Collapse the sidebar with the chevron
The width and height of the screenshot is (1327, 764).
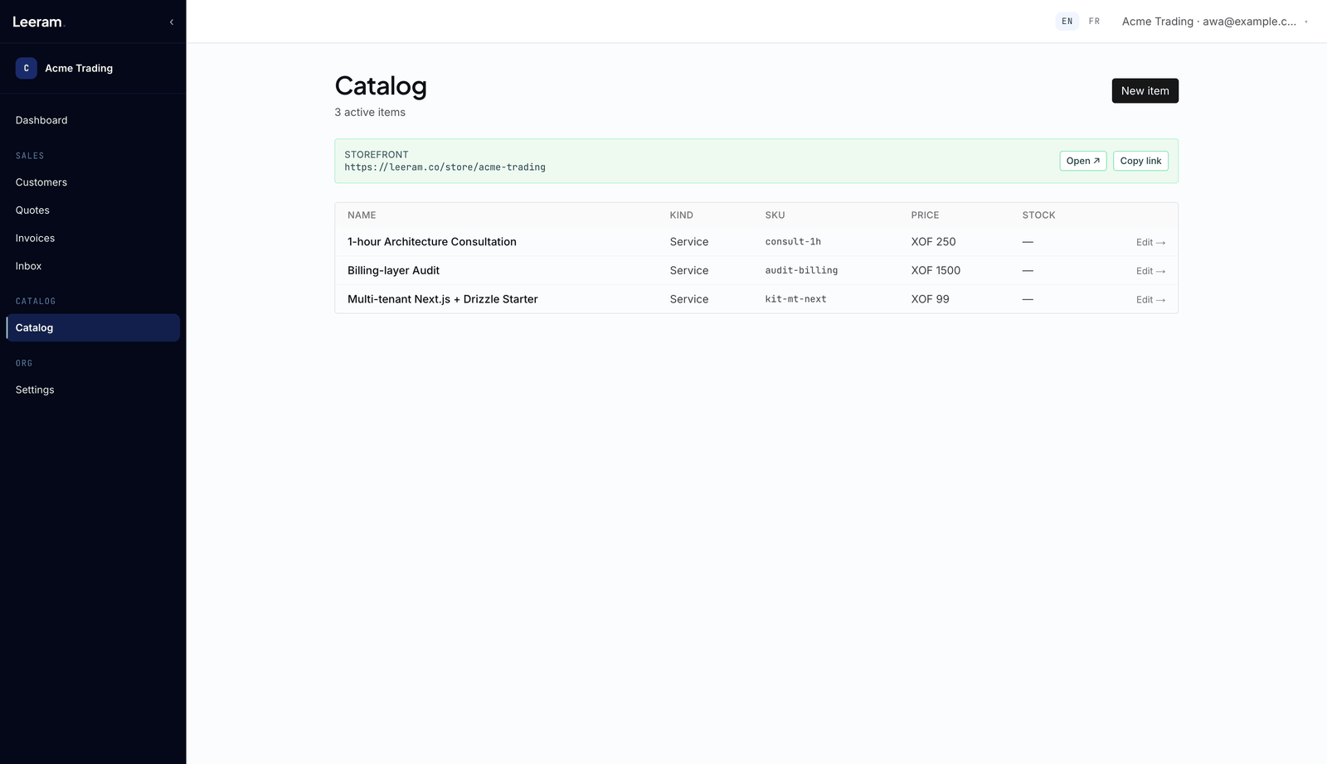(x=172, y=22)
